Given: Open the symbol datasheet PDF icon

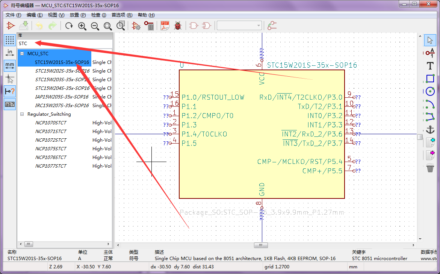Looking at the screenshot, I should click(165, 26).
